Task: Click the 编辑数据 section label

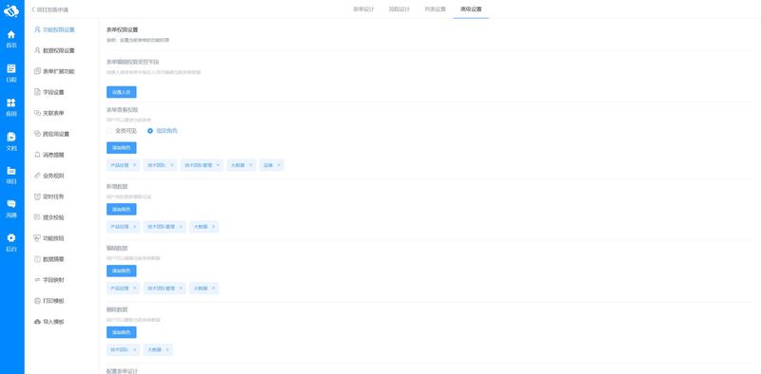Action: click(x=117, y=248)
